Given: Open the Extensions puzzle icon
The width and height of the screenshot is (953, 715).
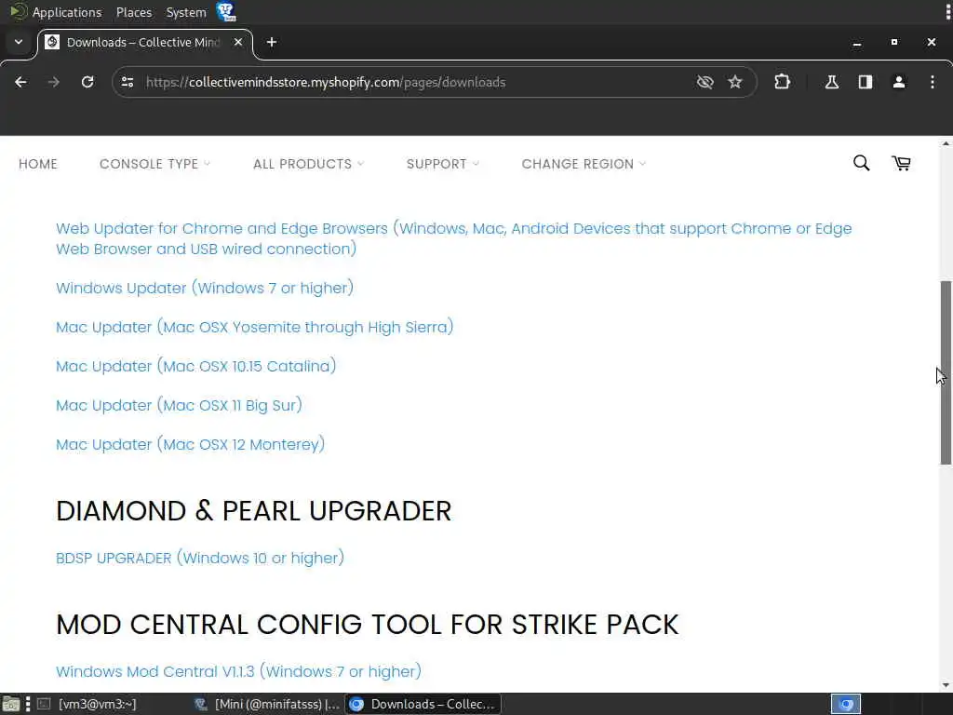Looking at the screenshot, I should click(x=782, y=82).
